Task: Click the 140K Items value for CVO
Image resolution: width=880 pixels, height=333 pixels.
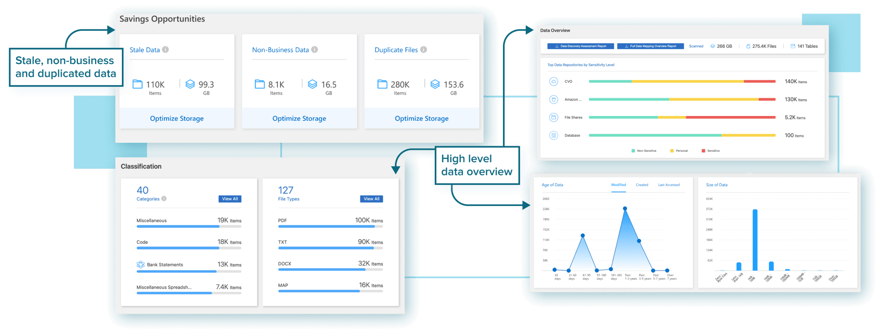Action: tap(796, 81)
